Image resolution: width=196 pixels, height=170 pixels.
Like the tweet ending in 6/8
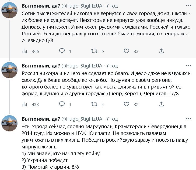pos(126,51)
